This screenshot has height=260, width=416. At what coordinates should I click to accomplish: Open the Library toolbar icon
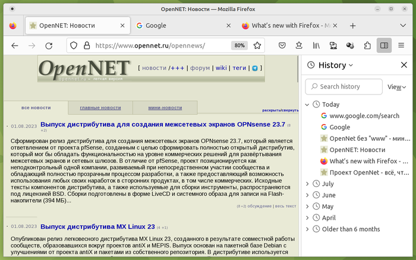tap(317, 45)
